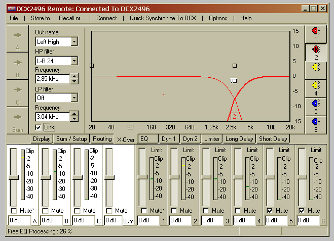
Task: Mute input channel A
Action: click(14, 211)
